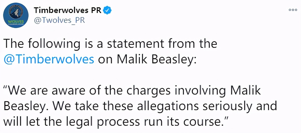Click "Malik Beasley:" in the intro line
Viewport: 301px width, 133px height.
(157, 59)
